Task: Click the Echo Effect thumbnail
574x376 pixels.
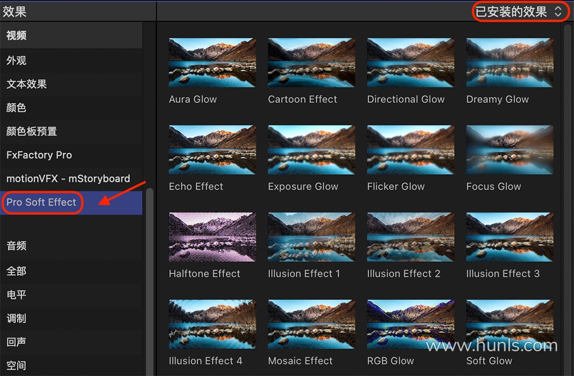Action: point(212,150)
